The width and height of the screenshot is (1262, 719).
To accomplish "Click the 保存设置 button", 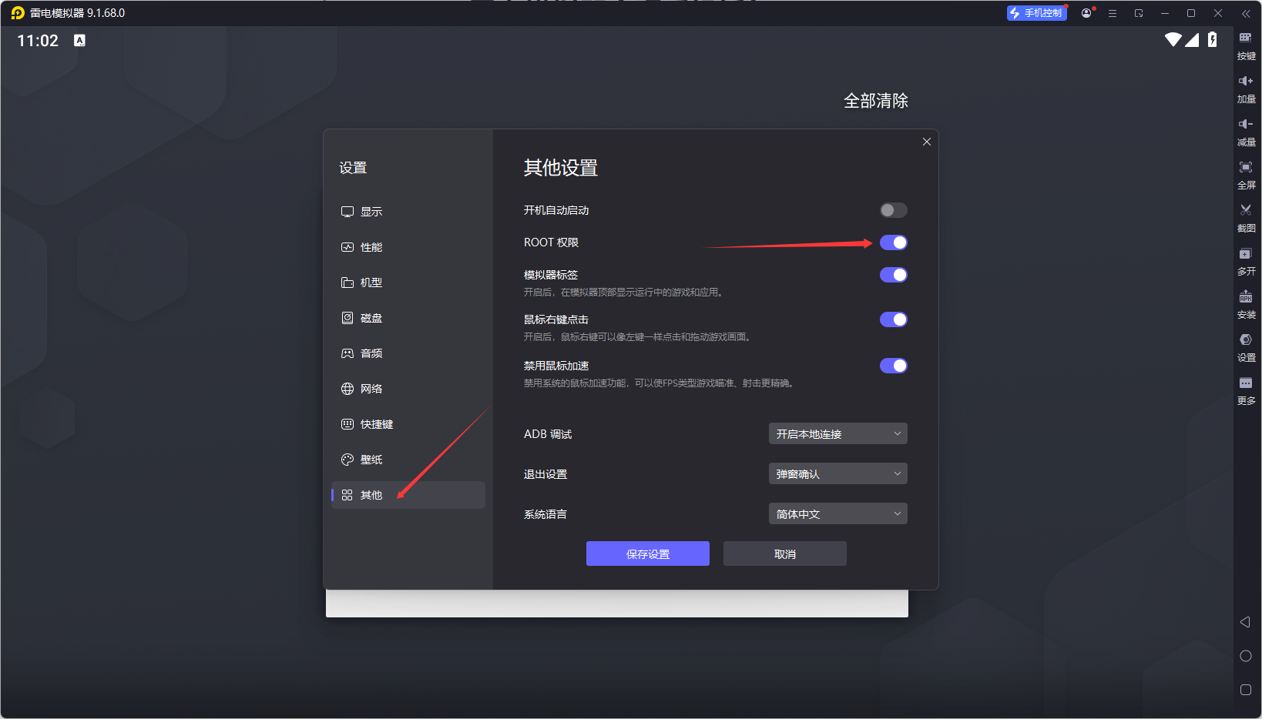I will [x=648, y=553].
